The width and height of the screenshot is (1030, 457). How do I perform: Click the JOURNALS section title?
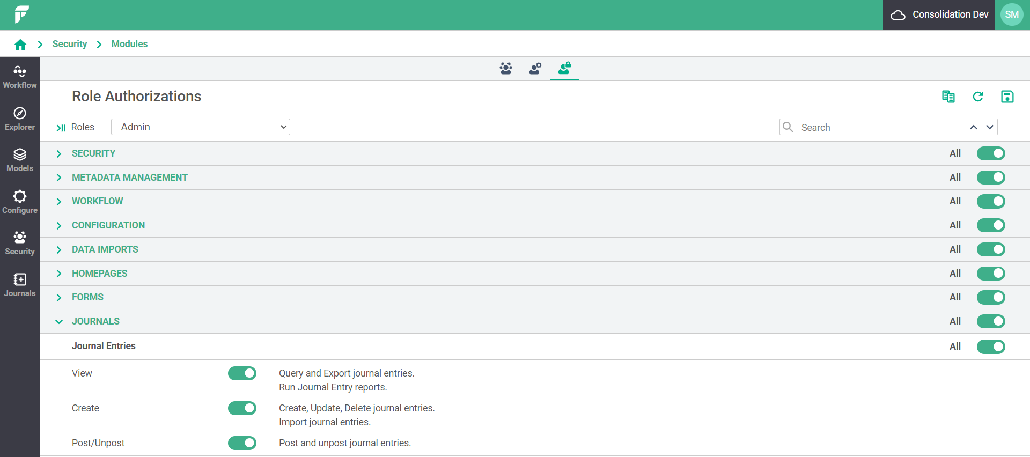click(95, 321)
